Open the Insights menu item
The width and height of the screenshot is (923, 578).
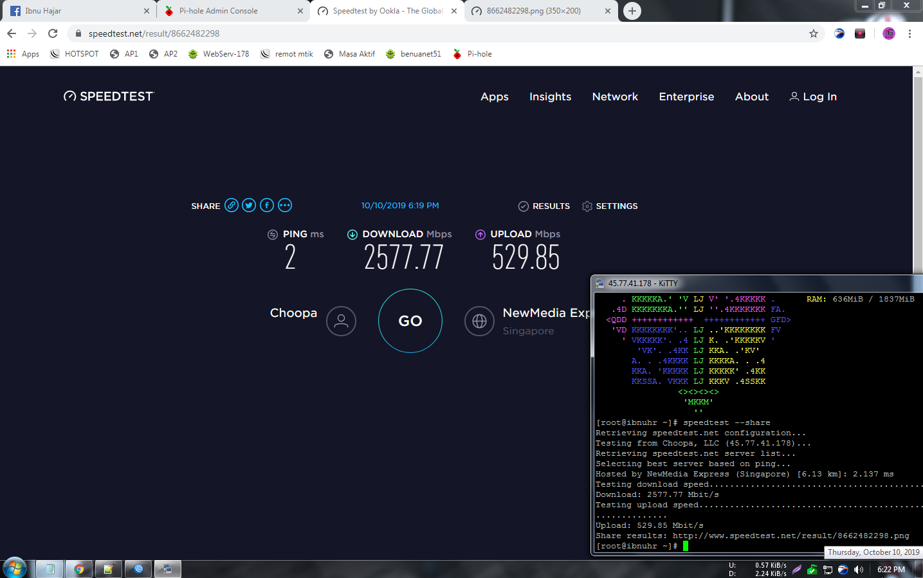(550, 96)
